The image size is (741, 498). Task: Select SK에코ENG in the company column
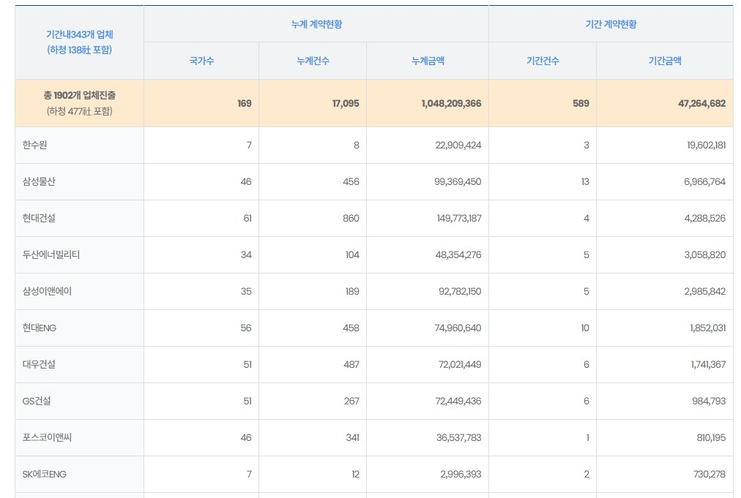[44, 475]
